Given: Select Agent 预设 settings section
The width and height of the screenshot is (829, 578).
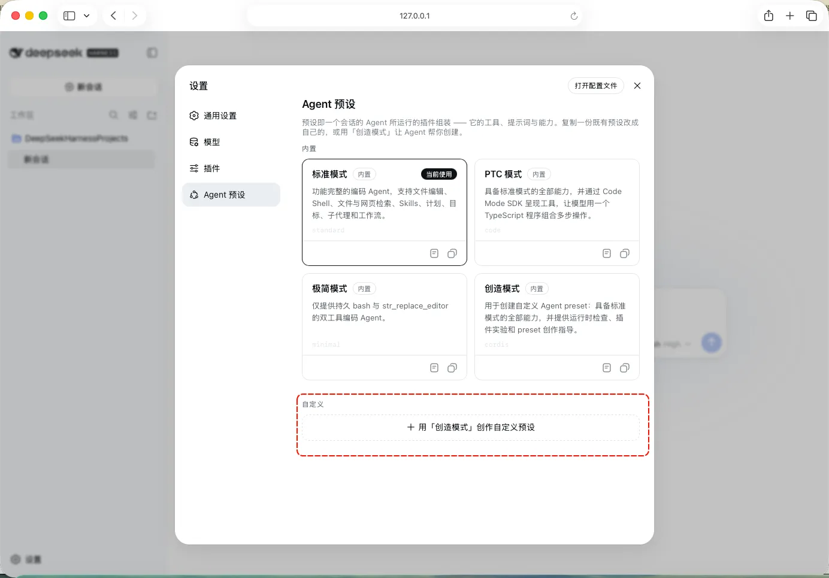Looking at the screenshot, I should (231, 195).
